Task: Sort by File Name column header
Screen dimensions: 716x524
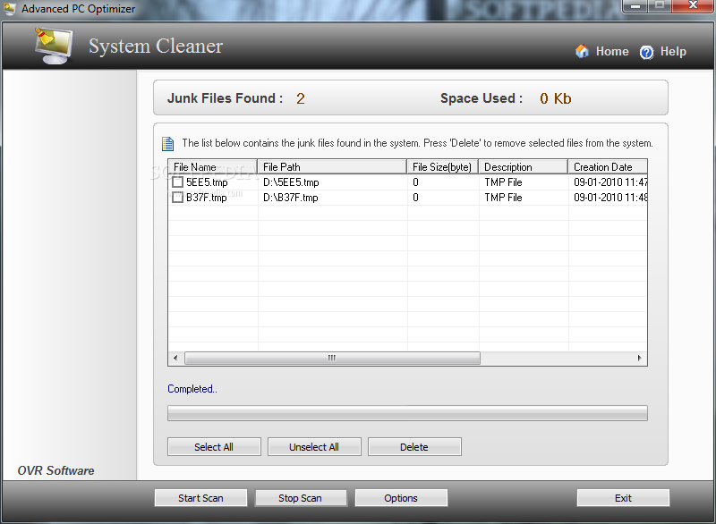Action: [213, 167]
